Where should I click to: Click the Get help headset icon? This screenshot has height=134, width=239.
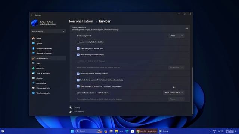click(71, 108)
